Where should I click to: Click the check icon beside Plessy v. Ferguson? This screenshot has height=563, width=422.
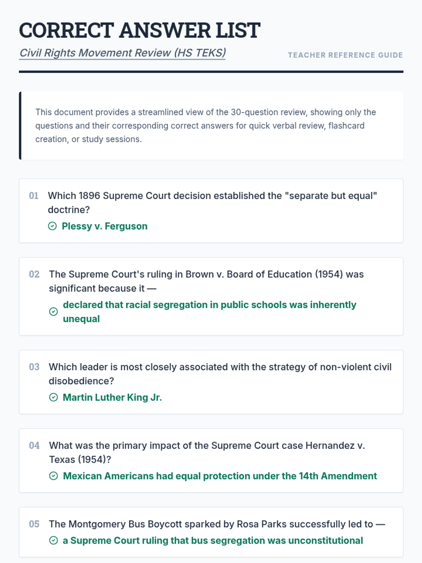click(x=52, y=226)
